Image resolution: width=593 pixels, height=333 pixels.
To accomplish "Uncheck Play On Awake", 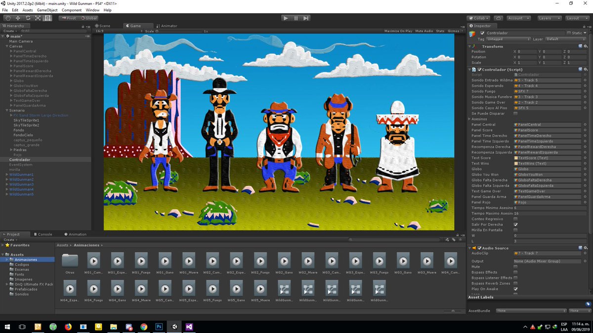I will pos(516,289).
